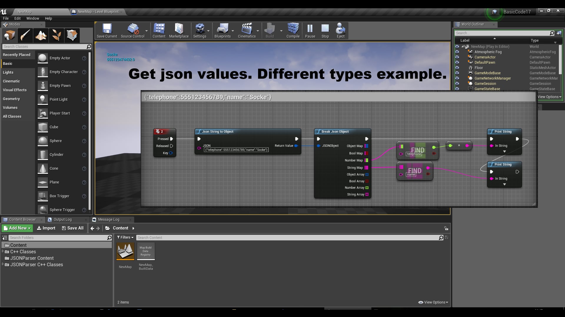Open the Settings dropdown arrow
The width and height of the screenshot is (565, 317).
[x=208, y=31]
